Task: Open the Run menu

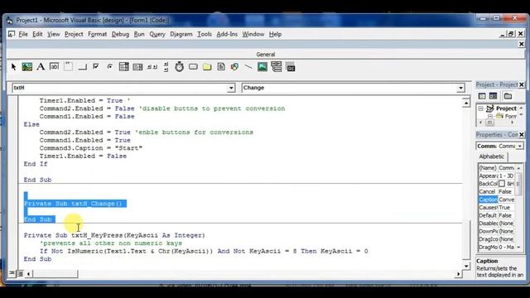Action: click(139, 34)
